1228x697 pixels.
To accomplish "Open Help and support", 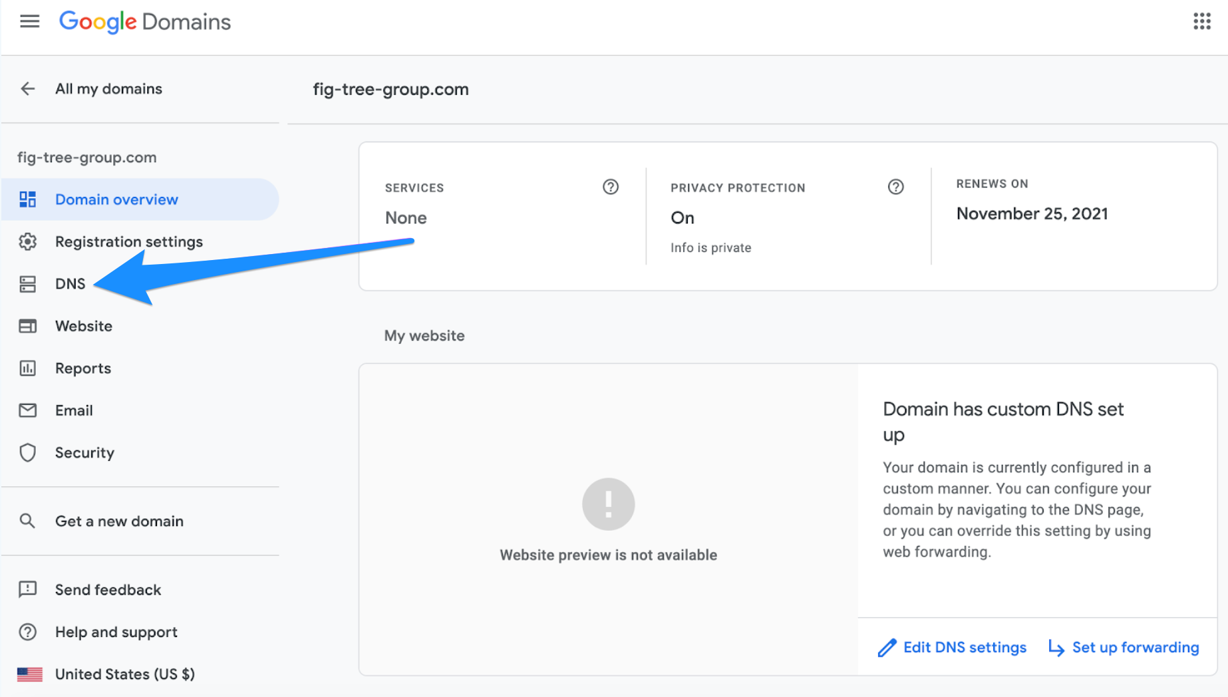I will pos(116,632).
